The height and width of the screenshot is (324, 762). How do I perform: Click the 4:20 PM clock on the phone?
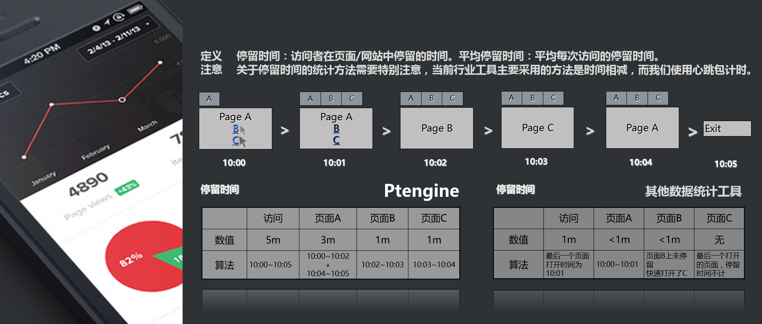click(x=42, y=53)
